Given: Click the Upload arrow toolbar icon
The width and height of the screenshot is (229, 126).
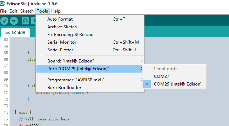Looking at the screenshot, I should 14,21.
